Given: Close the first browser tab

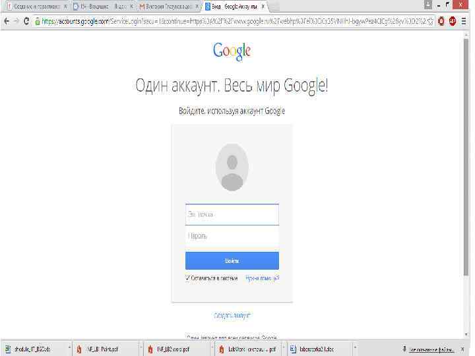Looking at the screenshot, I should 65,6.
